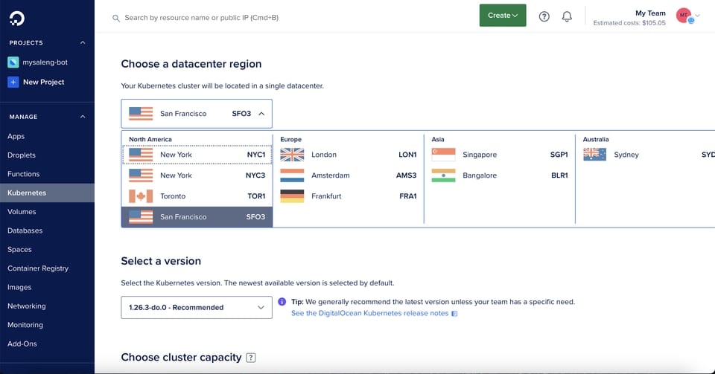
Task: Select Frankfurt FRA1 region
Action: point(349,196)
